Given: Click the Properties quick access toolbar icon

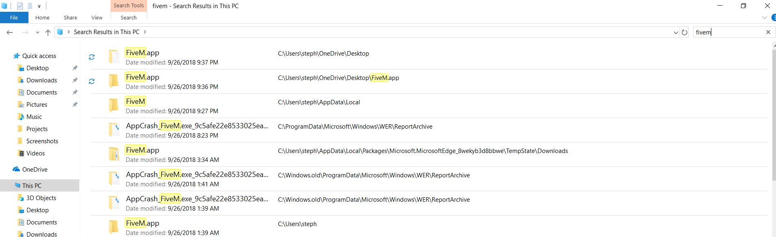Looking at the screenshot, I should click(20, 6).
